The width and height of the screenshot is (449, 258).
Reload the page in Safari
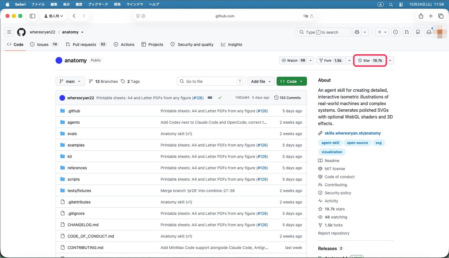[312, 16]
